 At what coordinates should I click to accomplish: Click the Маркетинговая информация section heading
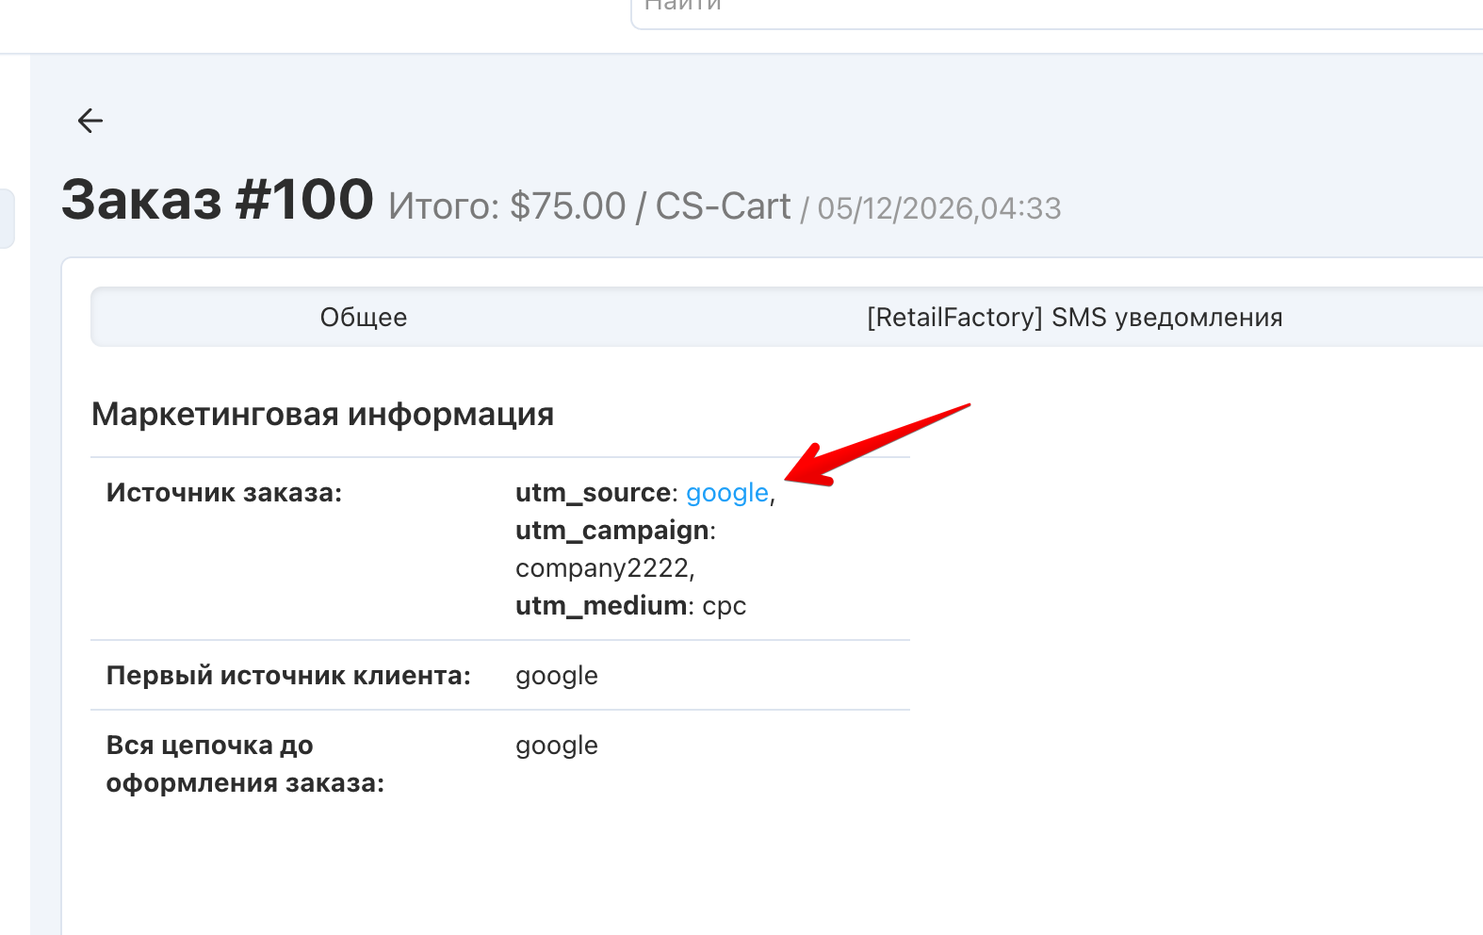323,414
